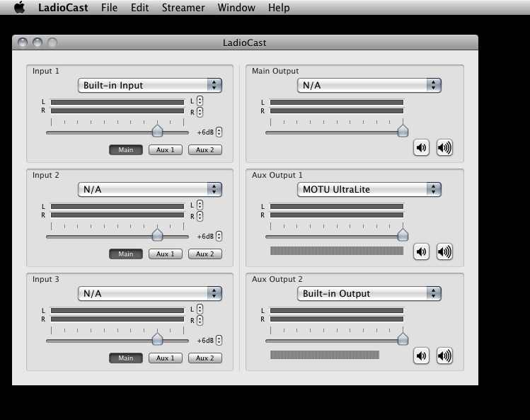This screenshot has height=420, width=530.
Task: Click the quieter speaker icon in Aux Output 1
Action: pyautogui.click(x=421, y=251)
